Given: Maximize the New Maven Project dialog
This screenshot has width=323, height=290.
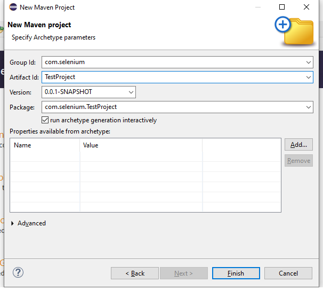Looking at the screenshot, I should [282, 7].
